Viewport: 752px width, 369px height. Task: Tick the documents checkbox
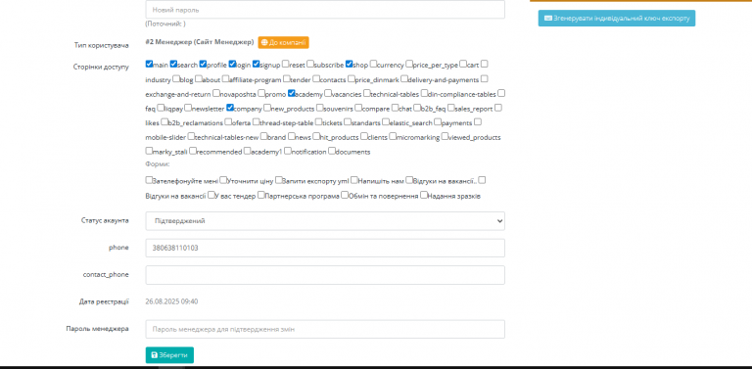[331, 151]
